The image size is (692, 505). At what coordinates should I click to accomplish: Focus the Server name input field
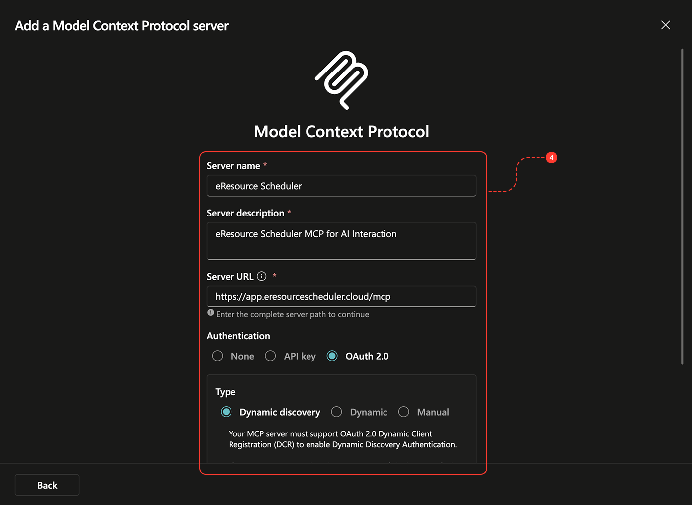click(x=341, y=186)
